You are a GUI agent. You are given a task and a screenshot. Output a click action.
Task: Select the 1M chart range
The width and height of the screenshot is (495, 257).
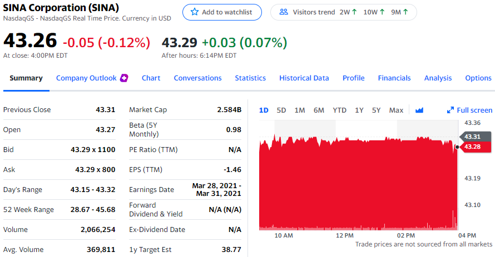click(x=300, y=110)
